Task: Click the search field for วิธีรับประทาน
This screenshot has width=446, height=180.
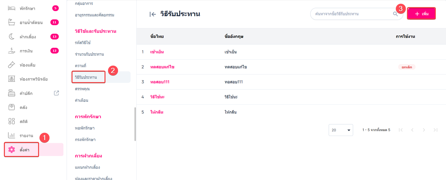Action: (352, 14)
